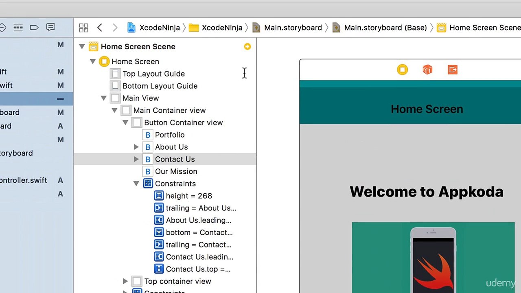Image resolution: width=521 pixels, height=293 pixels.
Task: Collapse the Button Container view triangle
Action: 125,122
